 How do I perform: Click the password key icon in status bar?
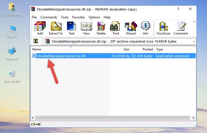(38, 124)
